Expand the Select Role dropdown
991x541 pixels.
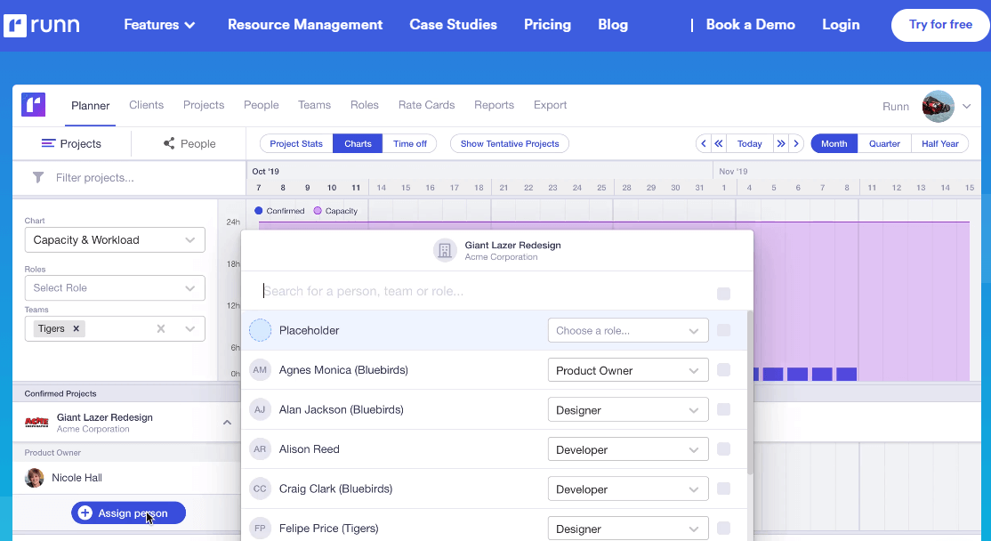(x=115, y=288)
